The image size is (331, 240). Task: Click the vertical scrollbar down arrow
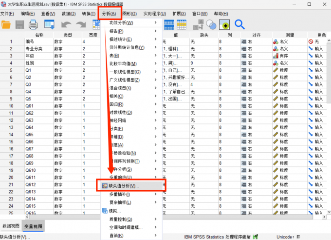click(329, 212)
